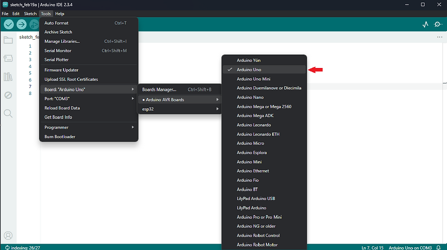Click the Upload arrow button
447x250 pixels.
coord(21,25)
